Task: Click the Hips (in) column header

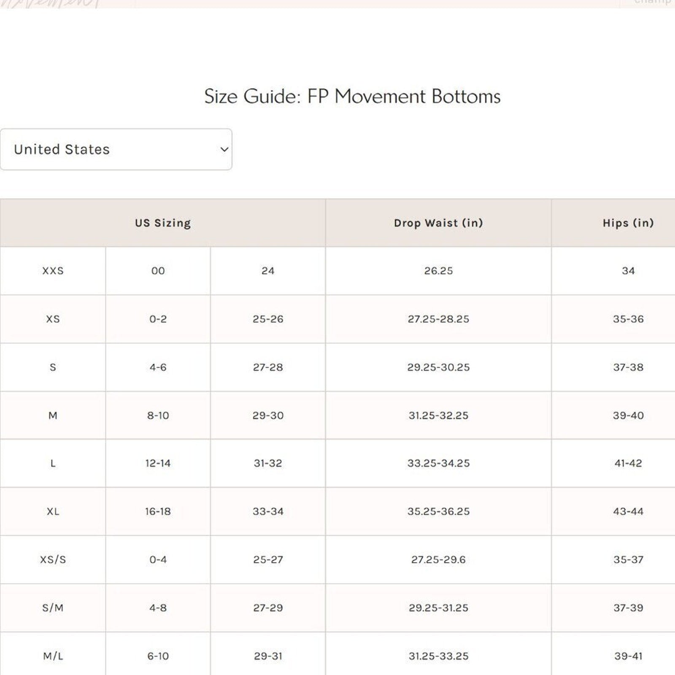Action: click(628, 223)
